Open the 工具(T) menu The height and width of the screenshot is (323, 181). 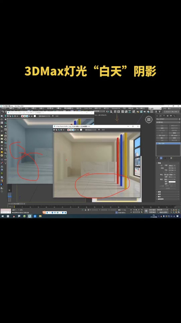[19, 108]
